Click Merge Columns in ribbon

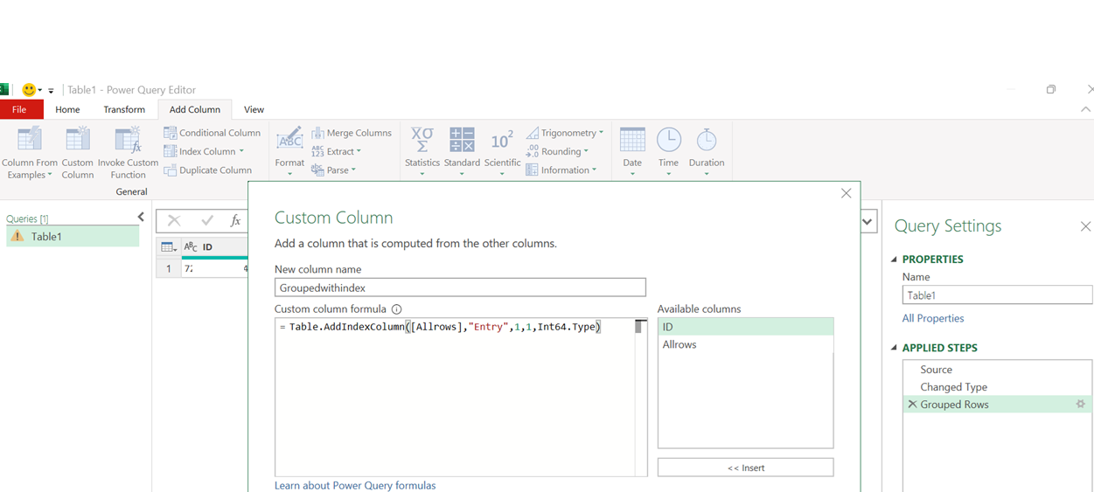(x=352, y=133)
